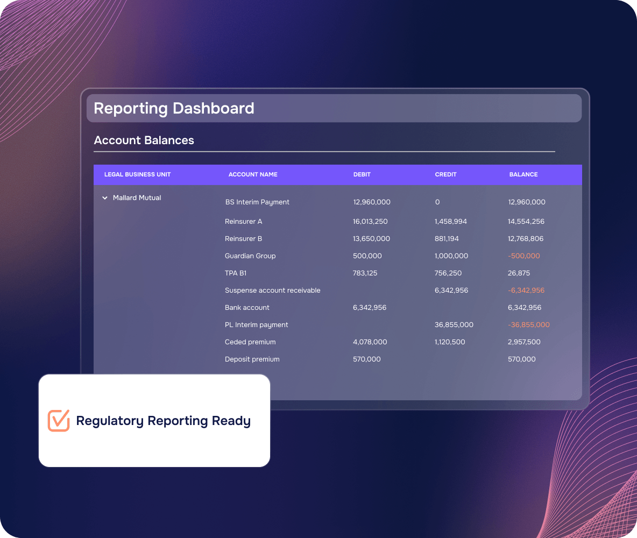Select the Mallard Mutual business unit
The height and width of the screenshot is (538, 637).
click(137, 198)
